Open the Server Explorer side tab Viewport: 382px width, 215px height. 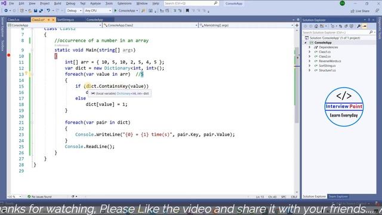2,27
